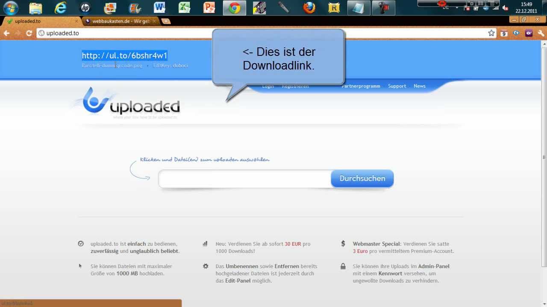The height and width of the screenshot is (307, 547).
Task: Click the browser forward arrow
Action: click(x=18, y=33)
